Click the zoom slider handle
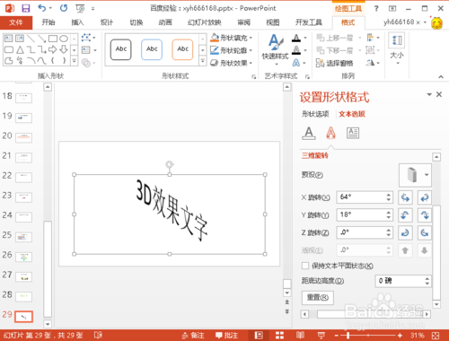This screenshot has height=341, width=449. click(x=348, y=336)
